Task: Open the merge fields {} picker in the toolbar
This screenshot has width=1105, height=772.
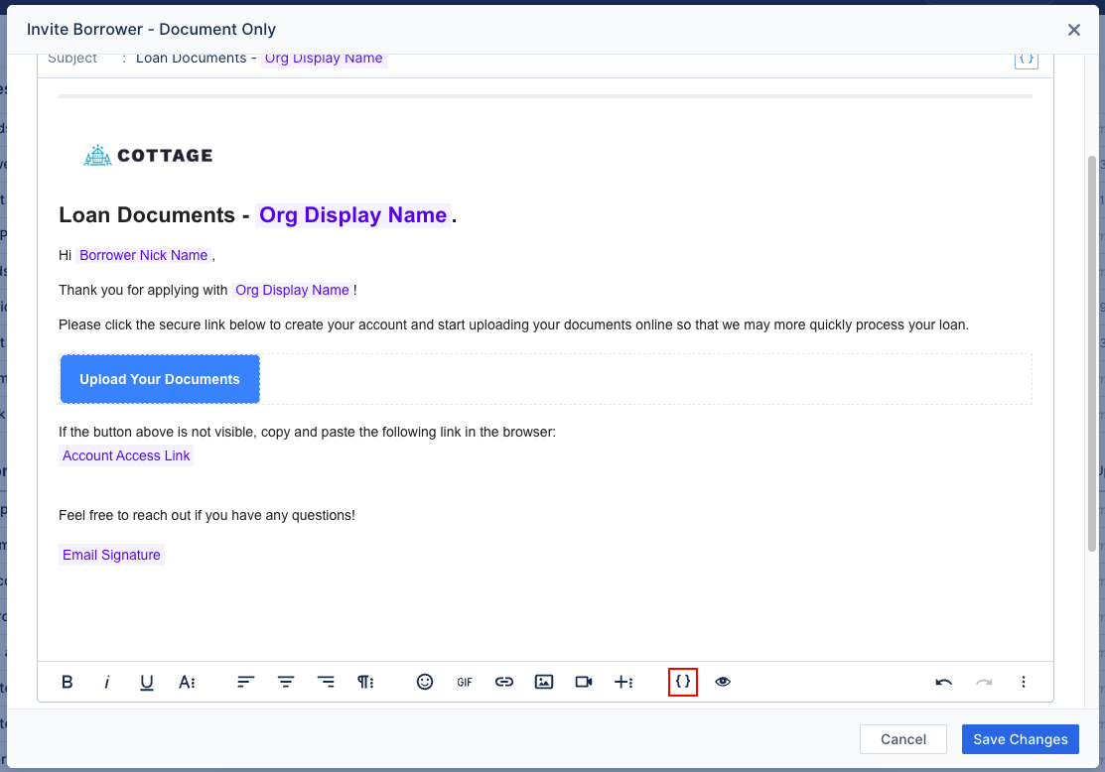Action: [682, 682]
